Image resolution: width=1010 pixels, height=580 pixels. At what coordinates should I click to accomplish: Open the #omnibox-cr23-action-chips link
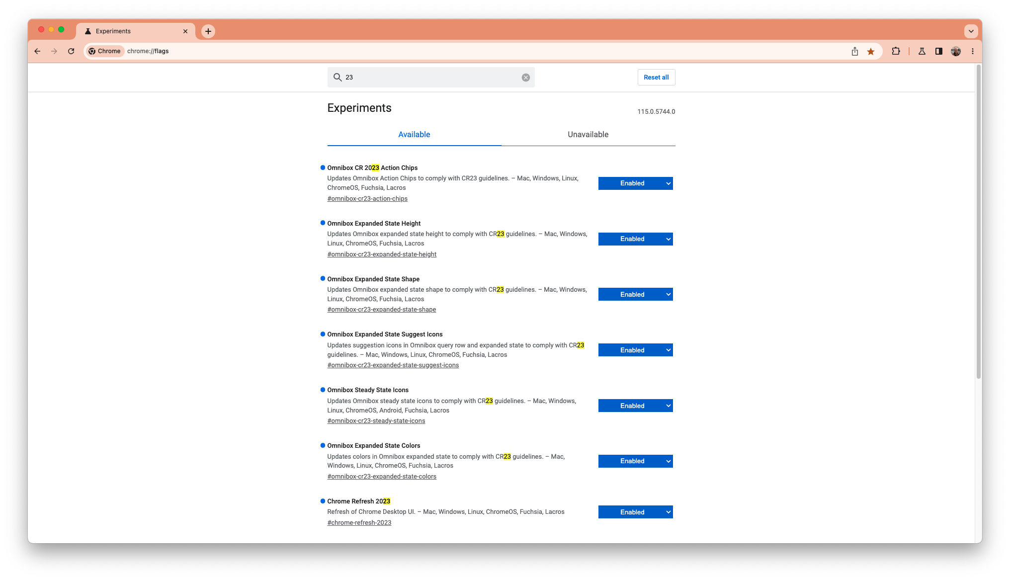(x=367, y=198)
